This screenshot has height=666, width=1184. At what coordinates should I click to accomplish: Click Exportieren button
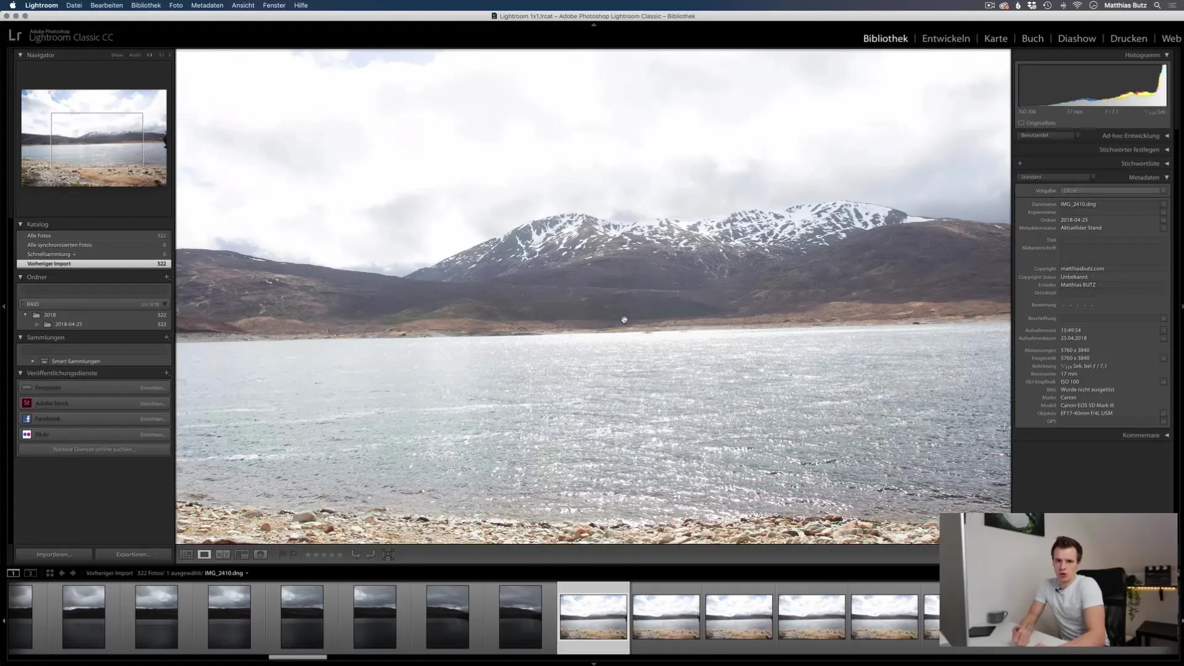click(133, 554)
